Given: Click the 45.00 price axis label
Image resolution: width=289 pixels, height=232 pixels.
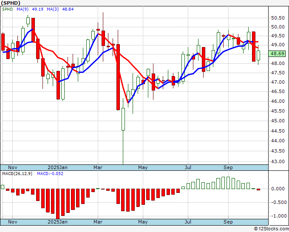Looking at the screenshot, I should click(x=278, y=121).
